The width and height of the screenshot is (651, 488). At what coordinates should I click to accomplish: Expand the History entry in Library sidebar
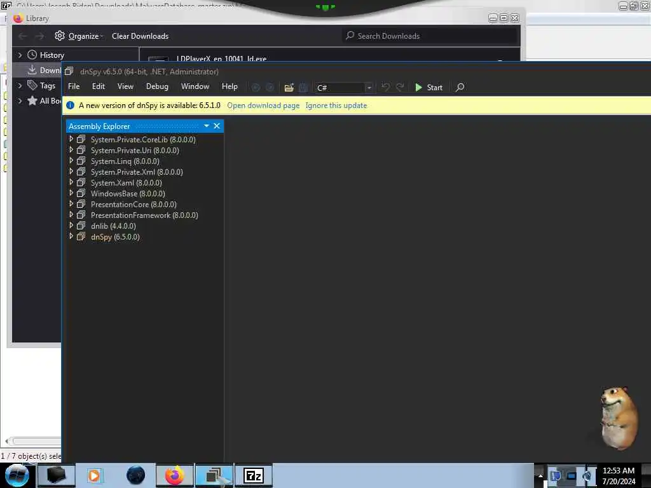[20, 55]
